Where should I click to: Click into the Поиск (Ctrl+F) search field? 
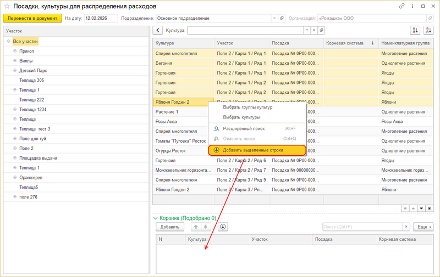click(x=362, y=227)
